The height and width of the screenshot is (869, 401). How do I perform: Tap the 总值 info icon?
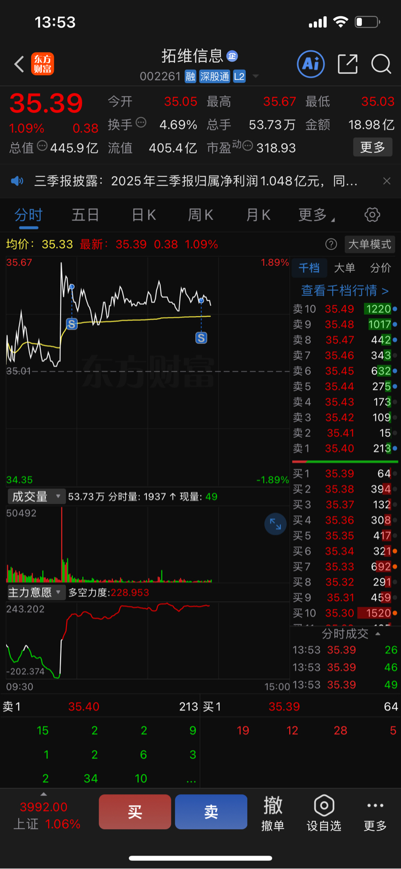(42, 146)
